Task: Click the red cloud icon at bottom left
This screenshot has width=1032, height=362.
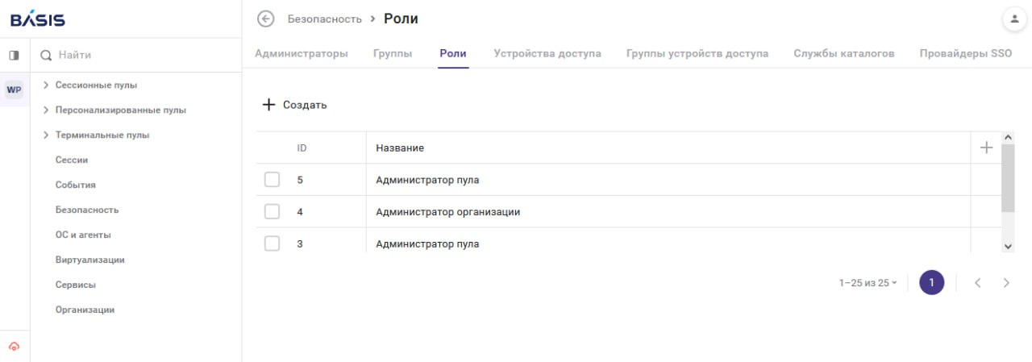Action: (x=14, y=347)
